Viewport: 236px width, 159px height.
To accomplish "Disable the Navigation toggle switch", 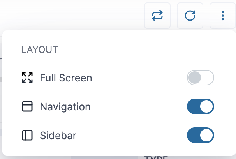I will point(201,106).
